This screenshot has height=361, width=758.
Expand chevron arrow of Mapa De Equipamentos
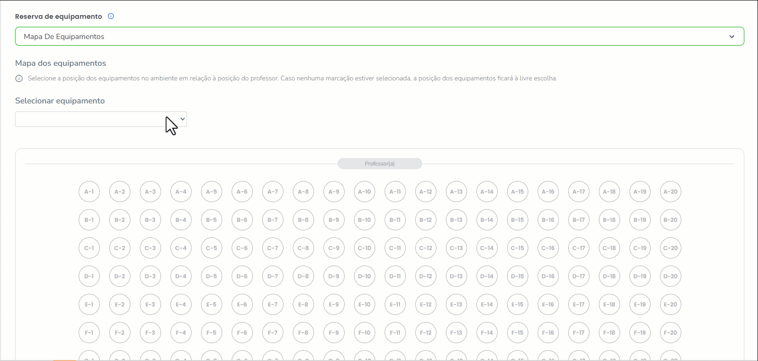point(732,37)
